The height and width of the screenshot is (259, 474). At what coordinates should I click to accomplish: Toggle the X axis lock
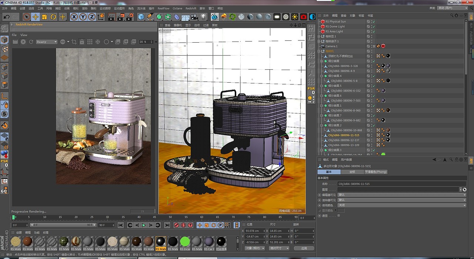pos(74,17)
